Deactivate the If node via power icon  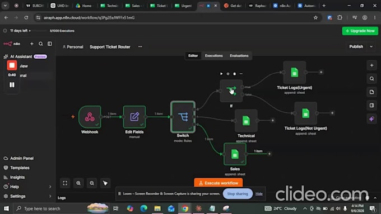(228, 74)
